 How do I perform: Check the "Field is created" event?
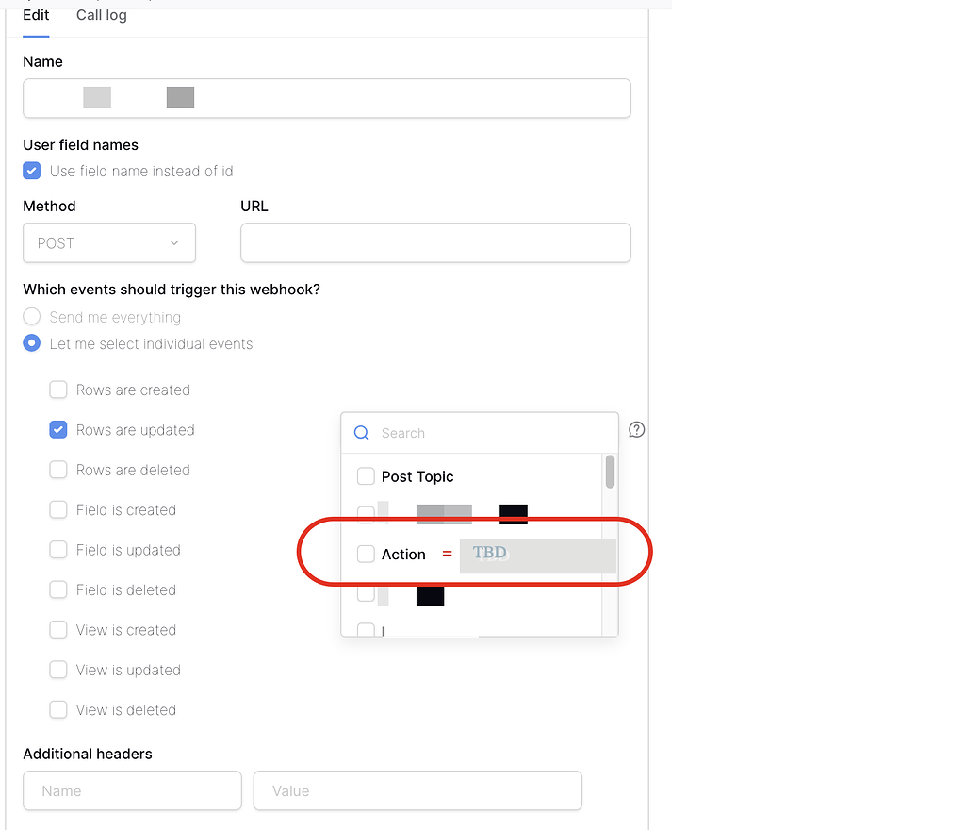(57, 509)
